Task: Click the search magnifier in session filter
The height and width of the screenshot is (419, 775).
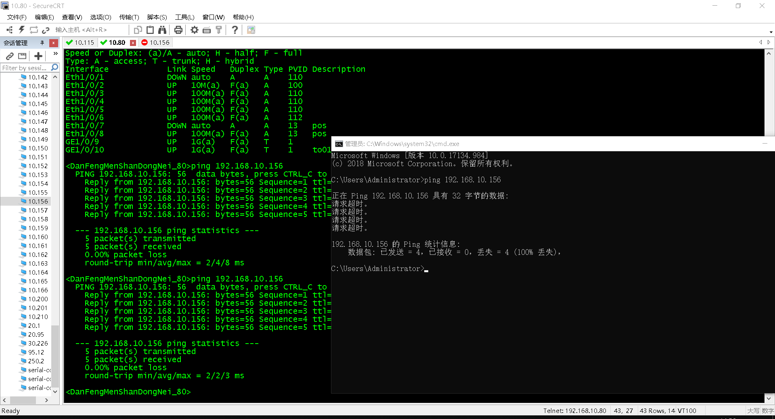Action: 55,67
